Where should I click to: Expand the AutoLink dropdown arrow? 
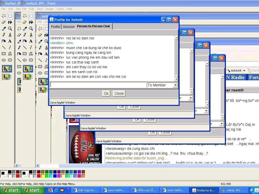pyautogui.click(x=244, y=71)
